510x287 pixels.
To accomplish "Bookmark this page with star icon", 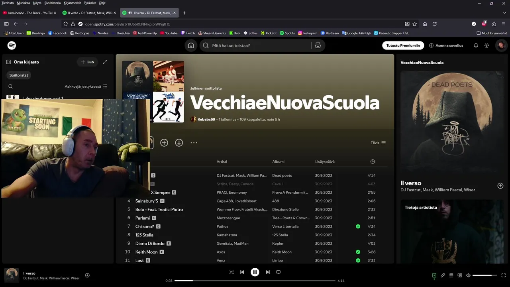I will click(415, 24).
